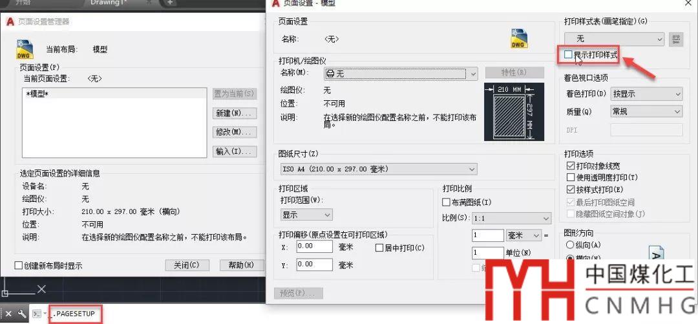The image size is (698, 324).
Task: Open help via 帮助(H) button
Action: point(242,265)
